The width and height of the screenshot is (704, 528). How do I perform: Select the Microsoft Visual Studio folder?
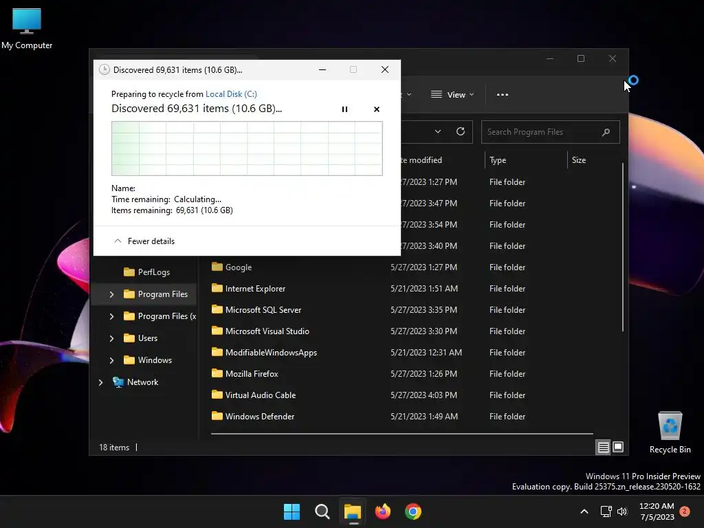tap(267, 331)
